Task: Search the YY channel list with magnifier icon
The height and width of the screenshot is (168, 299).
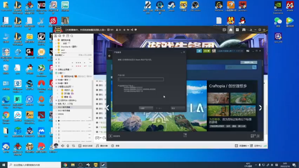Action: 72,36
